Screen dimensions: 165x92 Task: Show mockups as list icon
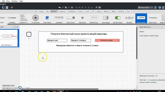[17, 27]
